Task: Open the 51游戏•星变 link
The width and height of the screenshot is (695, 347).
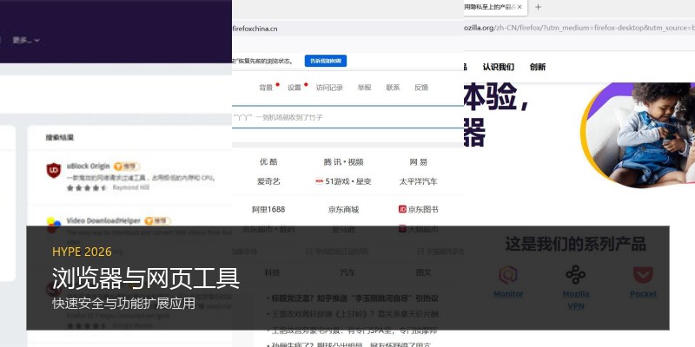Action: tap(348, 181)
